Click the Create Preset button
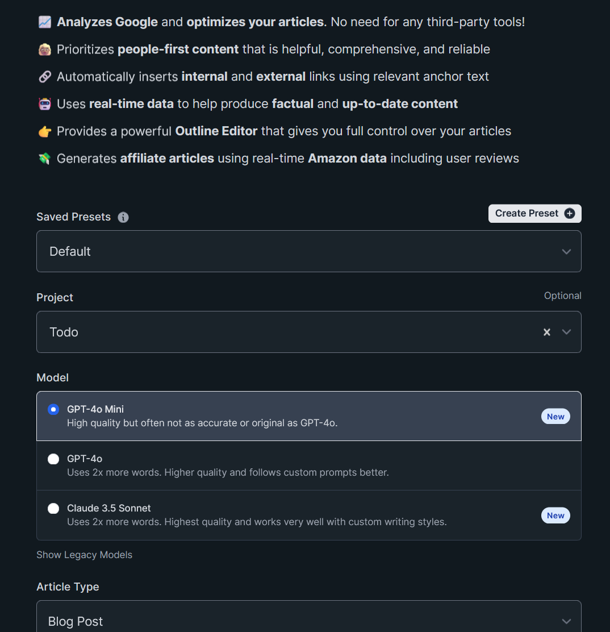This screenshot has width=610, height=632. [x=527, y=214]
